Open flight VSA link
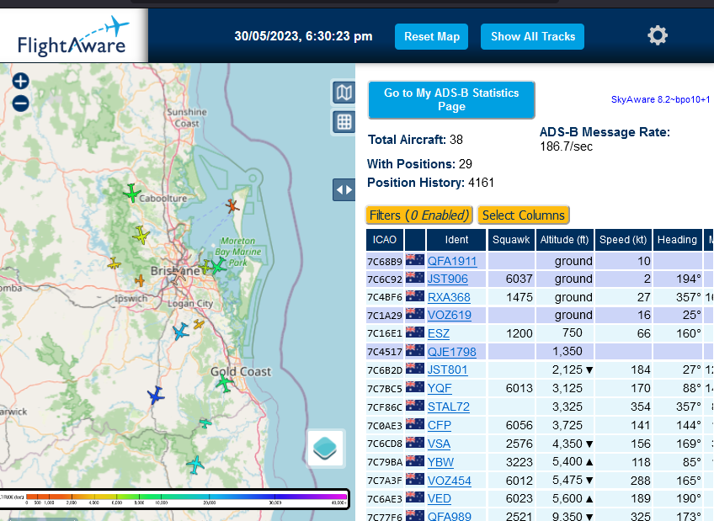 (x=439, y=444)
